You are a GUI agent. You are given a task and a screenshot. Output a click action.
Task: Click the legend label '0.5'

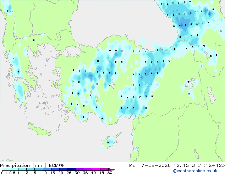[x=12, y=173]
